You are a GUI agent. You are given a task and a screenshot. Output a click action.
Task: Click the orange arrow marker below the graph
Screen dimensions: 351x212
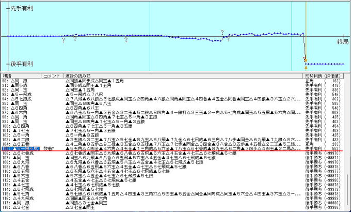click(x=306, y=67)
